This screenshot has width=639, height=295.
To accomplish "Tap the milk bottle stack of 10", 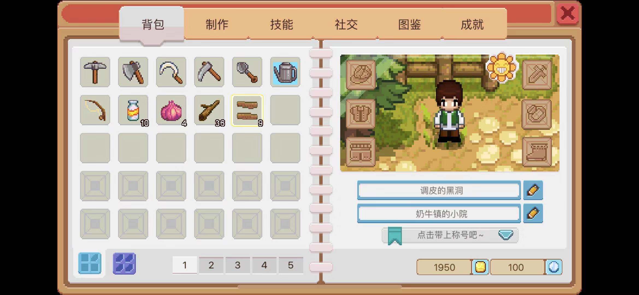I will pos(133,110).
